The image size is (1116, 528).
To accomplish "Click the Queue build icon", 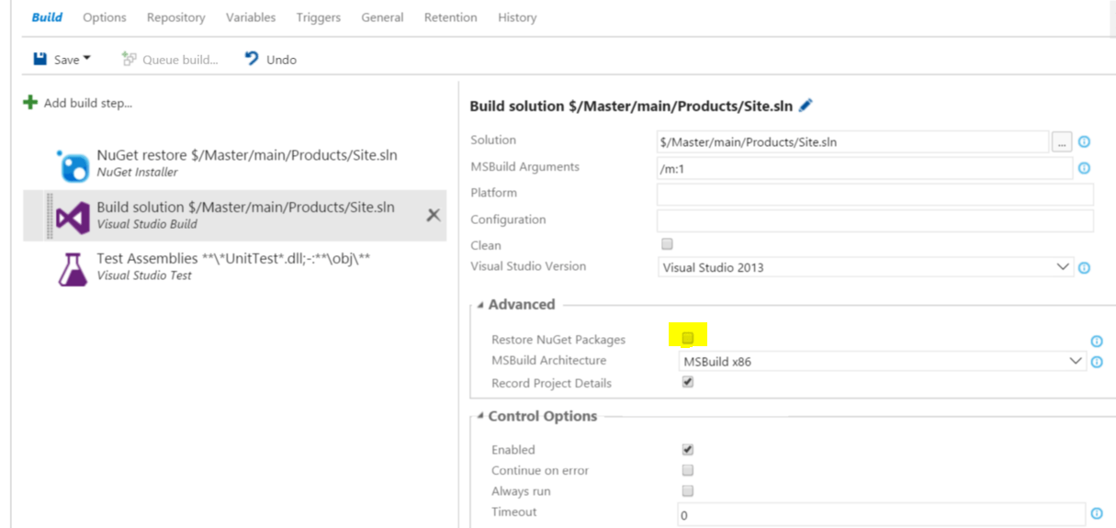I will pyautogui.click(x=129, y=59).
